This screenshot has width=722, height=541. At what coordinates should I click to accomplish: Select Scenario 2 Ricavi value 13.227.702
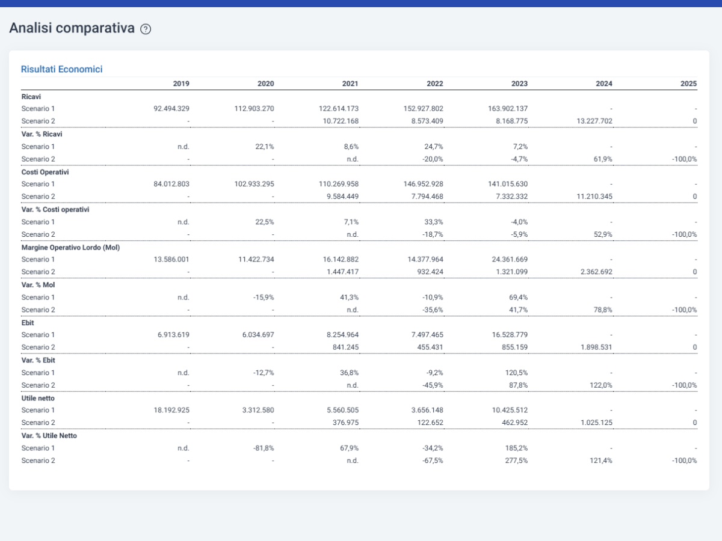pyautogui.click(x=594, y=121)
